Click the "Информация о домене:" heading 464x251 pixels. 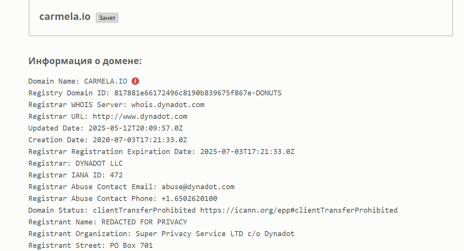pos(85,61)
